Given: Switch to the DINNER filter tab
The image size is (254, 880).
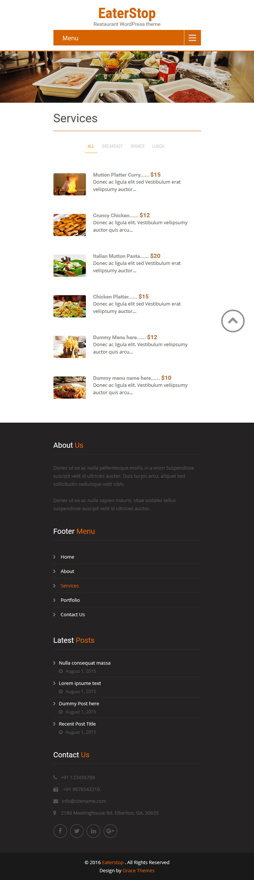Looking at the screenshot, I should pos(138,146).
